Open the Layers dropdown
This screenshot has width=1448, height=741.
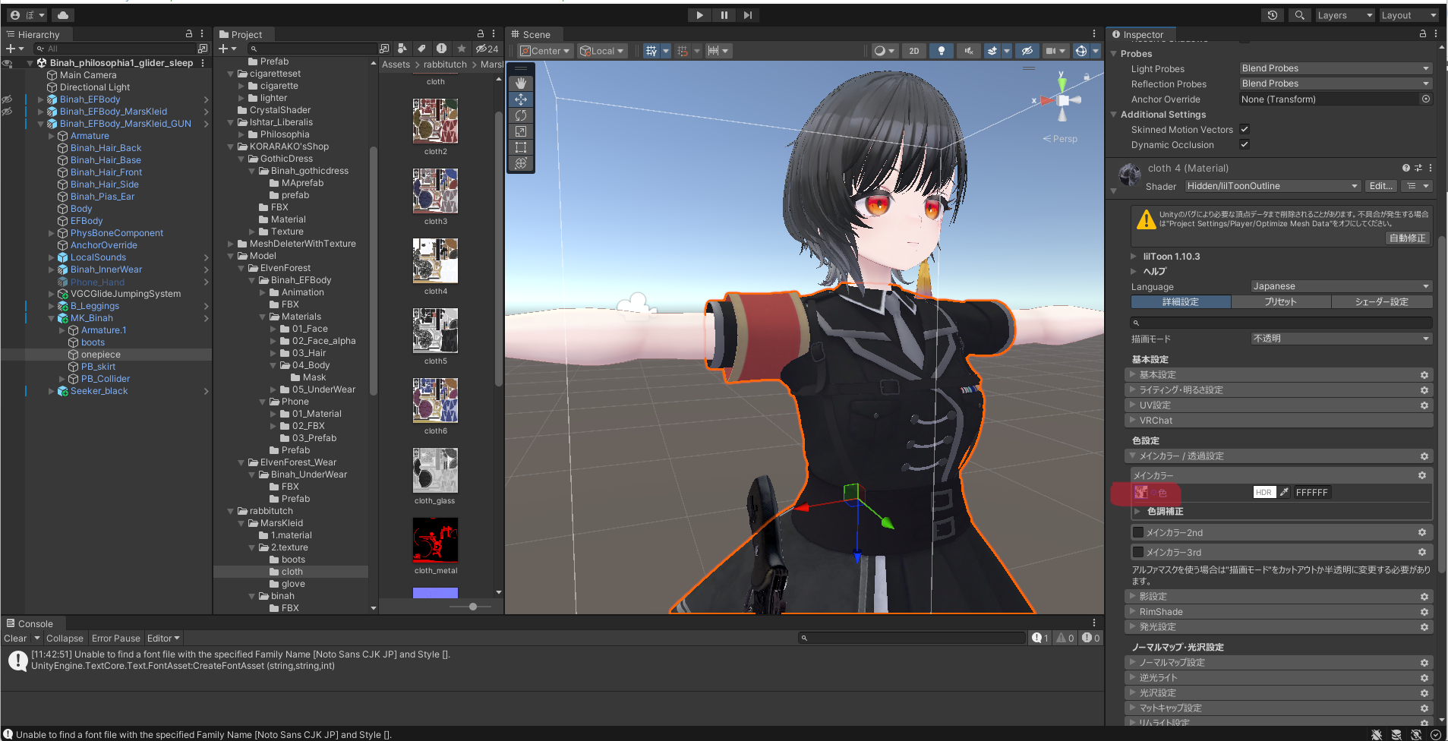point(1345,15)
